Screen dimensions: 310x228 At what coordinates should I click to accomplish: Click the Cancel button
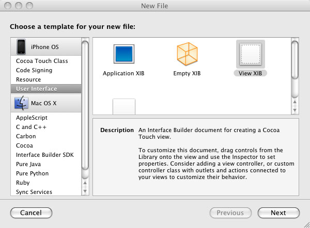[31, 213]
